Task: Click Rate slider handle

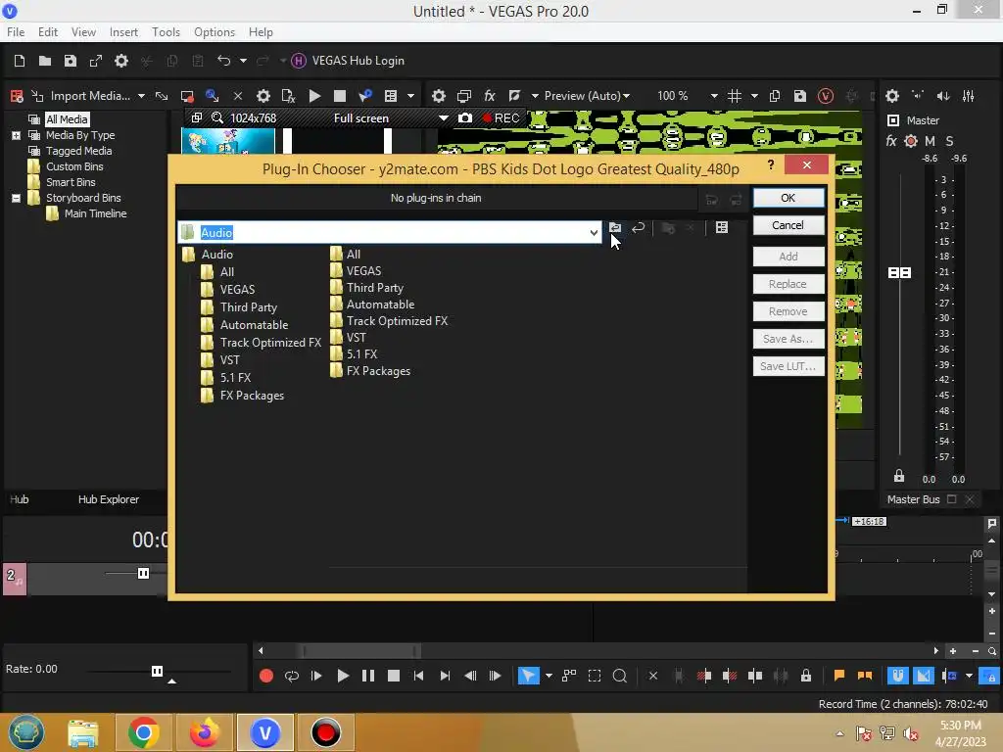Action: point(157,671)
